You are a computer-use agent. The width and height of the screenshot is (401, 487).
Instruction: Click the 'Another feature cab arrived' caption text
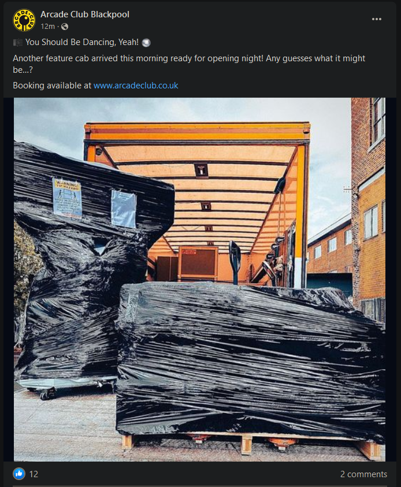click(x=189, y=64)
